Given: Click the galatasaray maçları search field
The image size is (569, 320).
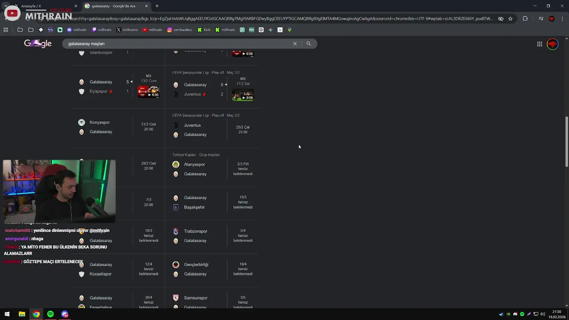Looking at the screenshot, I should 178,44.
